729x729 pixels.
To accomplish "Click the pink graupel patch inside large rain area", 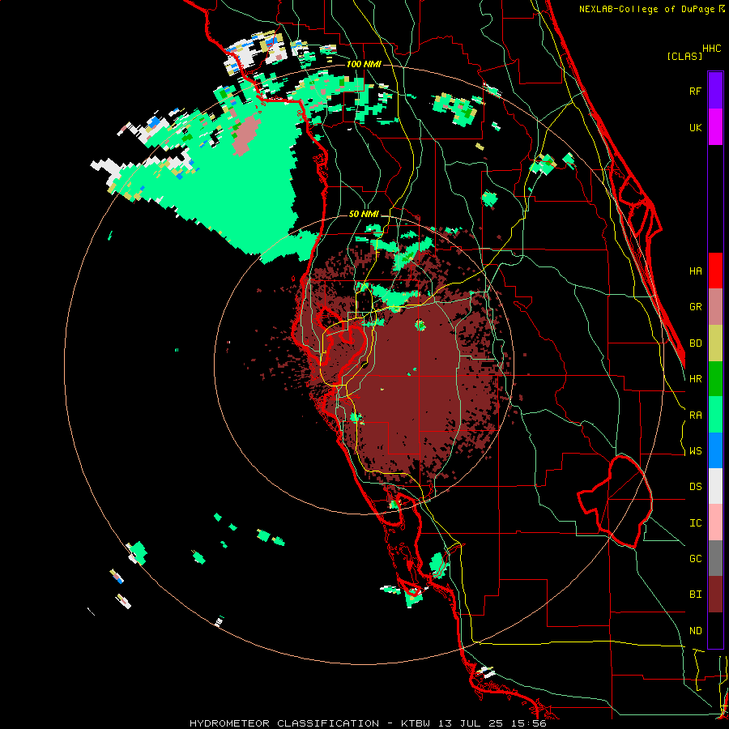I will coord(245,134).
